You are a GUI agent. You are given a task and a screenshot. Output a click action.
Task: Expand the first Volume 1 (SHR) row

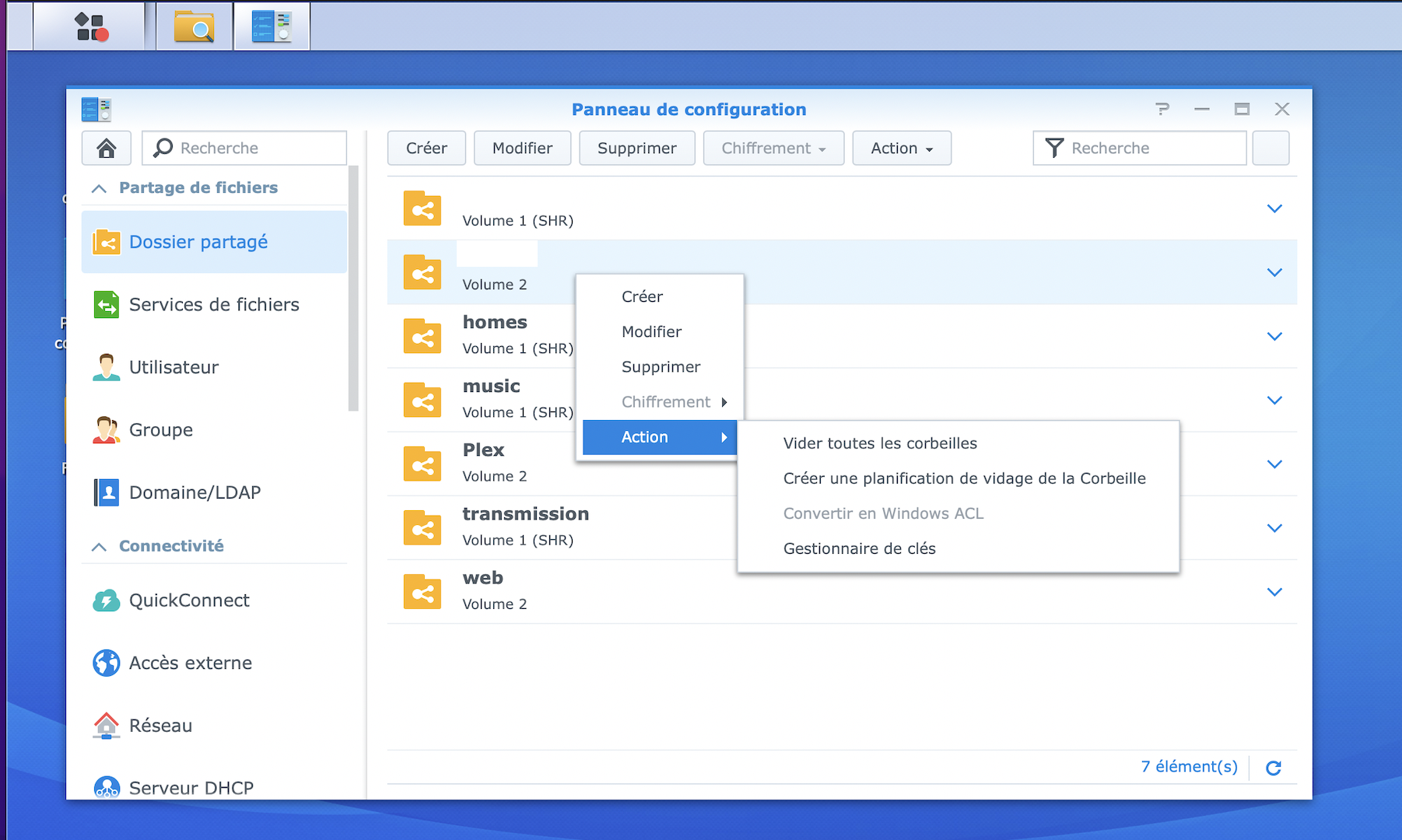[x=1274, y=208]
